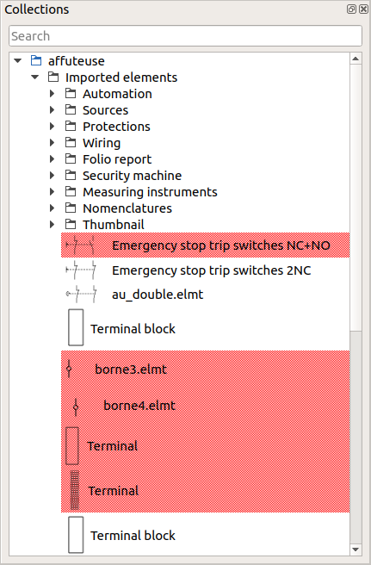Expand the Protections folder arrow
This screenshot has width=371, height=565.
click(53, 126)
